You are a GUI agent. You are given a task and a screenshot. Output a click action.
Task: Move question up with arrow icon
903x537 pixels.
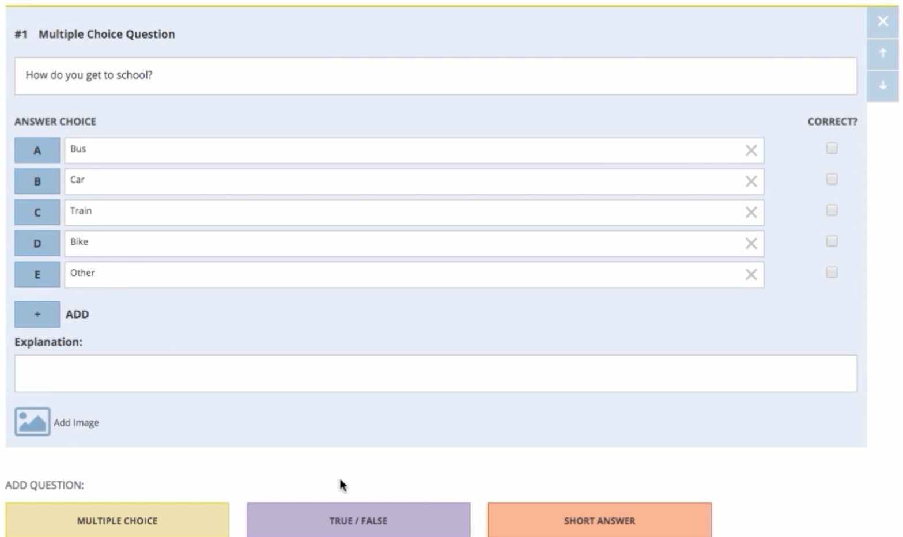pos(882,54)
